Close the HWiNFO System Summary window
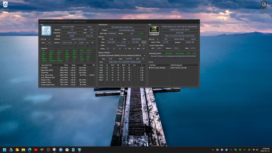Screen dimensions: 272x153 198,21
